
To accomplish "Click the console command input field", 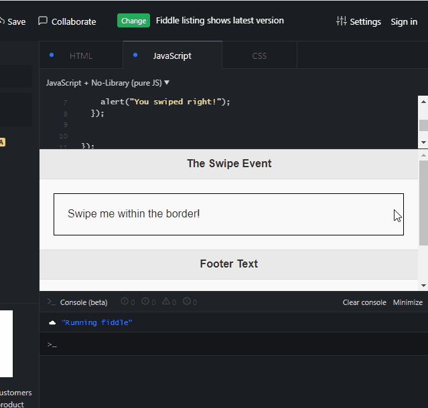I will (x=234, y=344).
